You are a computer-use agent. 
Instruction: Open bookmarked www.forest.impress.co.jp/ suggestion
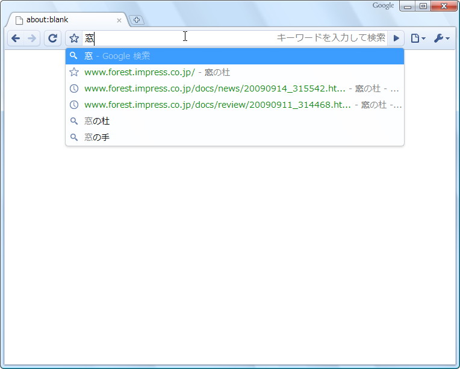coord(235,72)
